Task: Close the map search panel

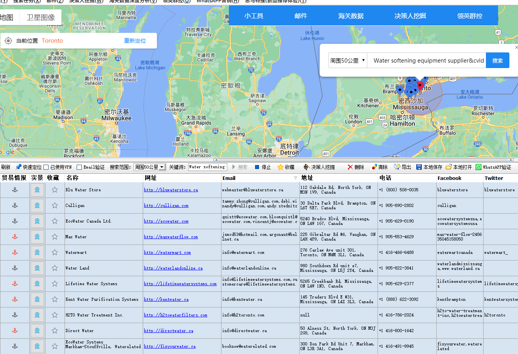Action: point(516,47)
